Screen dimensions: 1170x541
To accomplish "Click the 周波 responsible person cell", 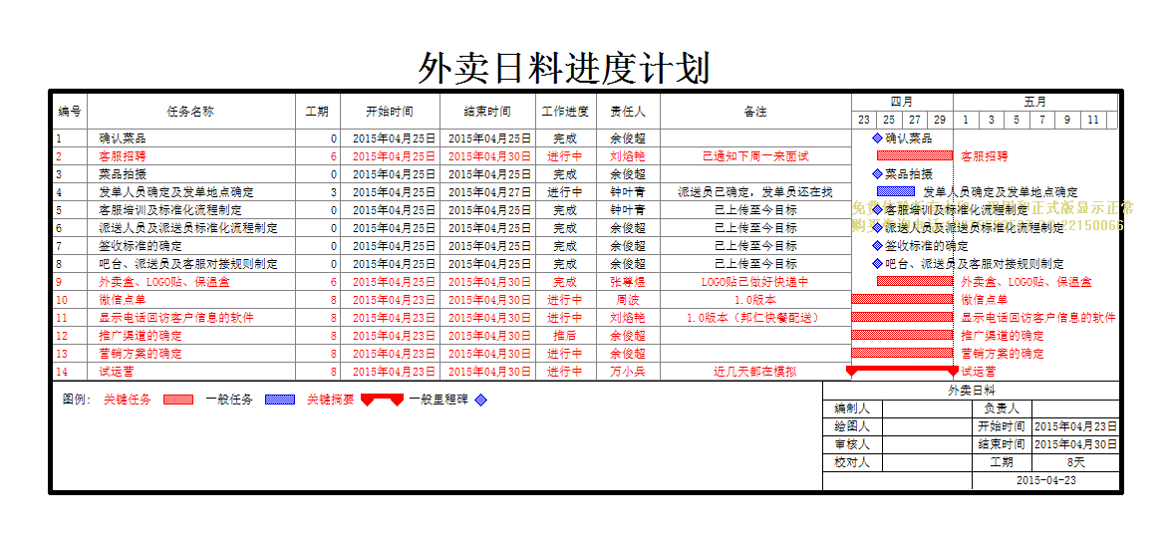I will click(x=628, y=299).
